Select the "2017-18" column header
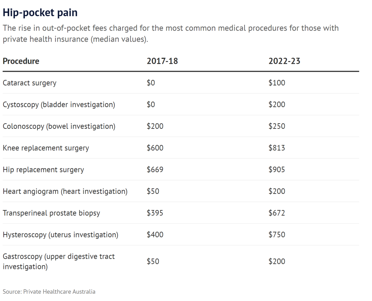 [x=162, y=61]
